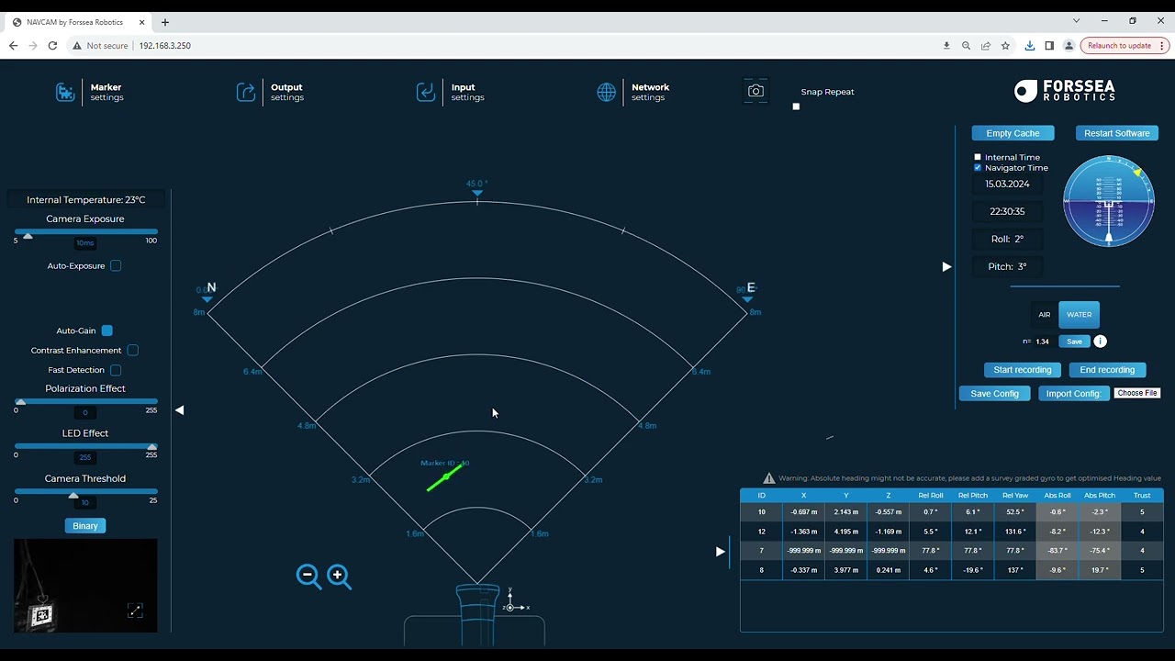Select WATER medium mode

pyautogui.click(x=1079, y=315)
